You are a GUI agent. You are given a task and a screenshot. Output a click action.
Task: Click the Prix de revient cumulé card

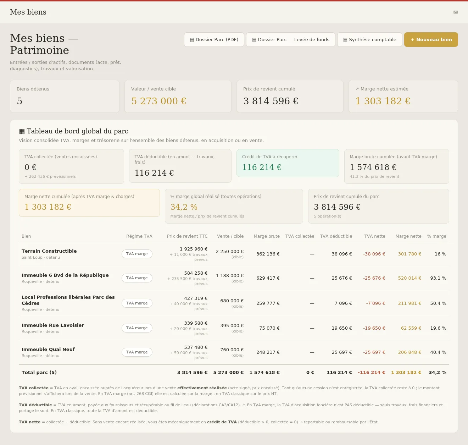point(290,97)
